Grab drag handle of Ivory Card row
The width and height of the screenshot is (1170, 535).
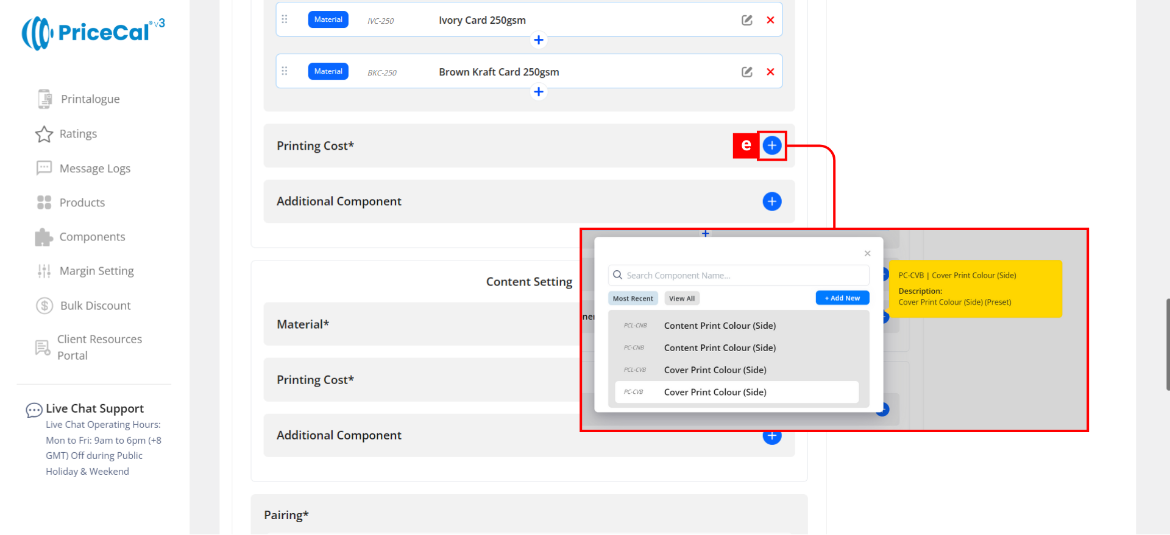pyautogui.click(x=285, y=19)
